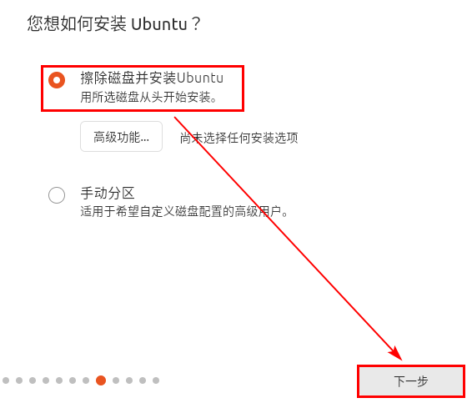Click the fifth progress dot
Image resolution: width=472 pixels, height=403 pixels.
pos(59,380)
